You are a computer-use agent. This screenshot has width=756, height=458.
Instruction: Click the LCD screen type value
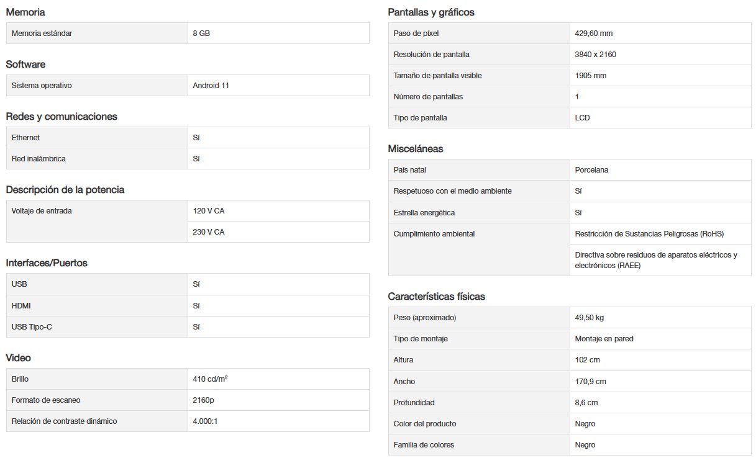tap(660, 118)
